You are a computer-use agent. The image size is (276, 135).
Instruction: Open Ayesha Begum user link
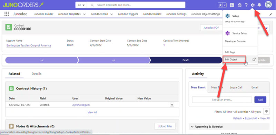(x=81, y=105)
